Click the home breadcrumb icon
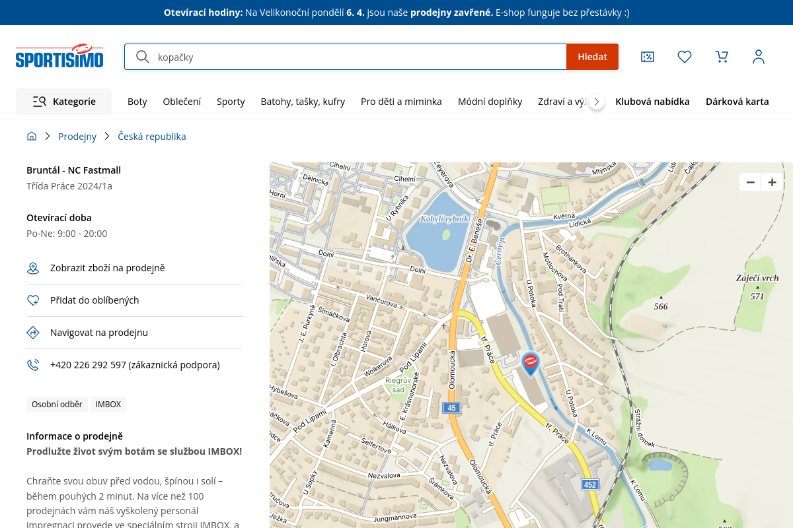Viewport: 793px width, 528px height. [x=32, y=137]
